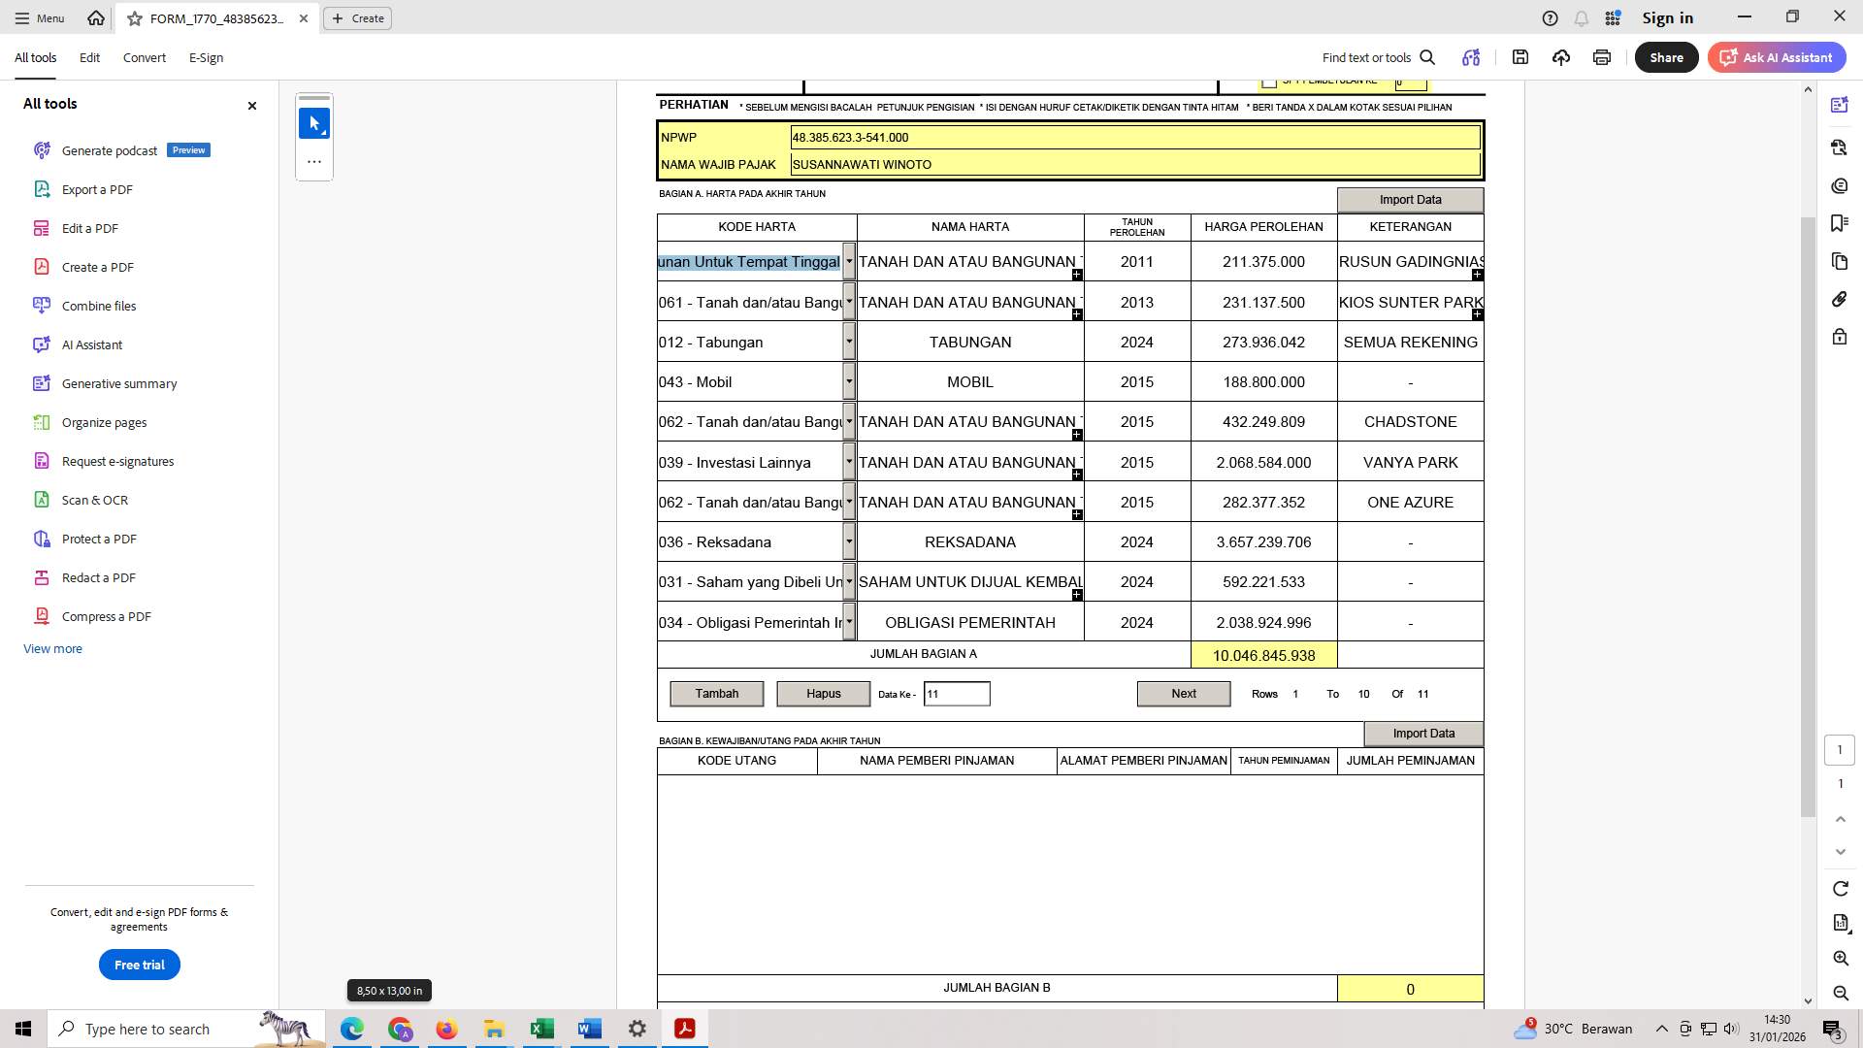
Task: Expand the Reksadana kode harta dropdown
Action: (x=849, y=541)
